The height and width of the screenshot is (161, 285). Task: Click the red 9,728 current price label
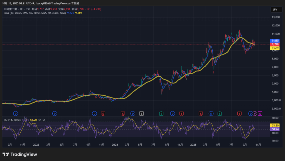point(275,44)
